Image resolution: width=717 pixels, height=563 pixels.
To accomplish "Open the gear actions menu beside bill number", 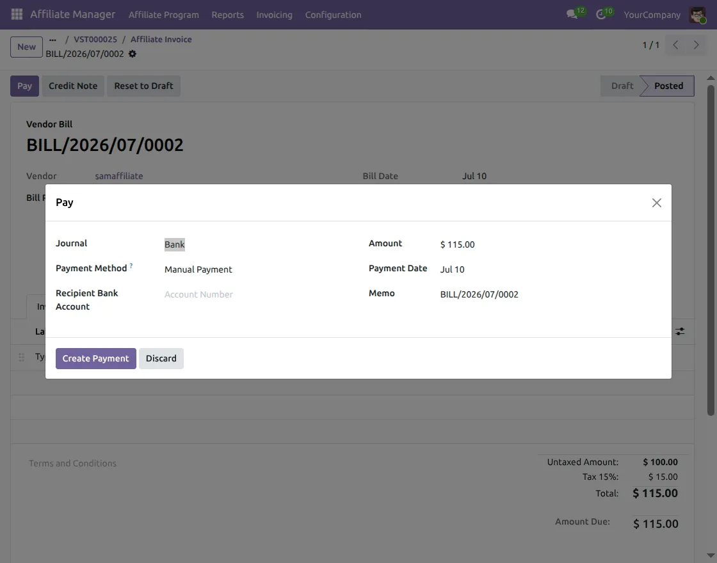I will [x=132, y=54].
